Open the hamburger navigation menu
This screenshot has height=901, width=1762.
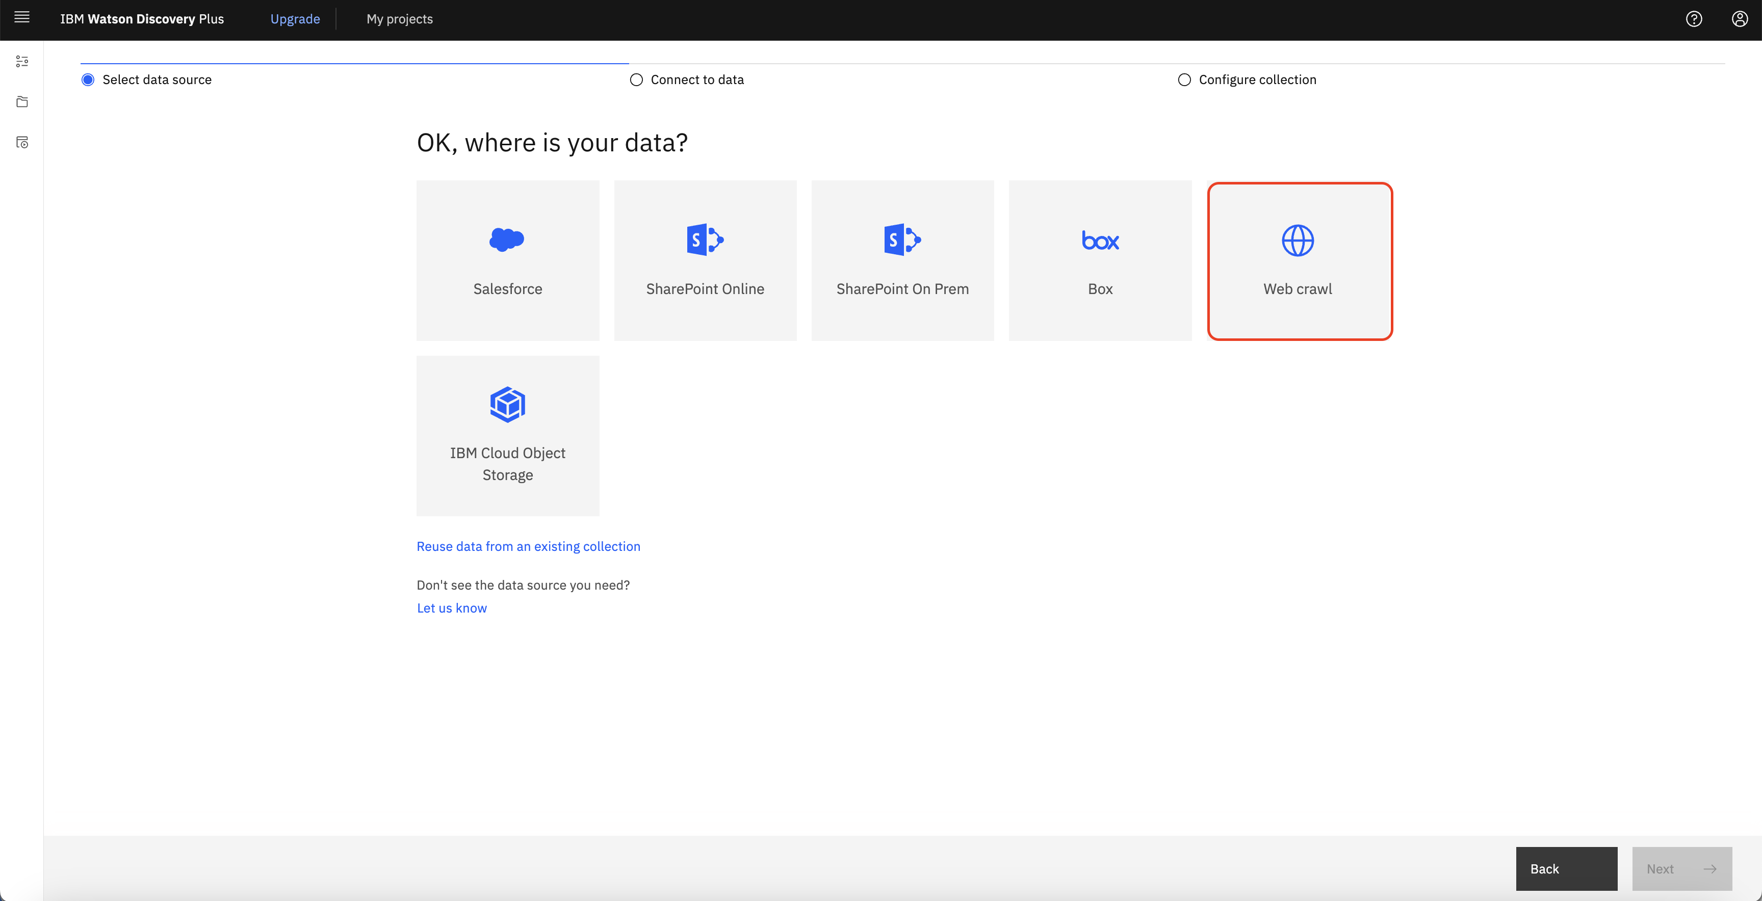point(22,18)
